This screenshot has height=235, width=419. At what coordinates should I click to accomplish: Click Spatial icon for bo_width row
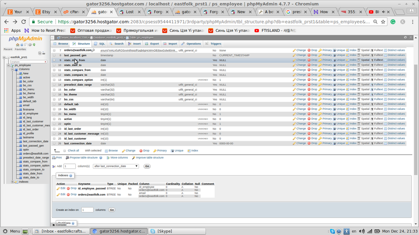(359, 109)
